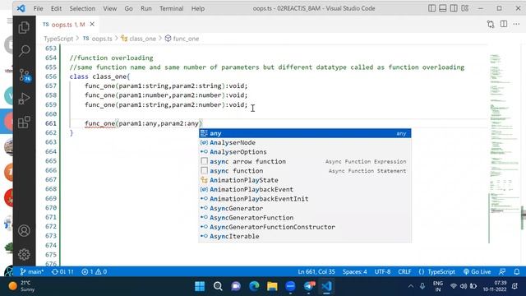Toggle Secondary Side Bar layout icon
This screenshot has height=296, width=526.
point(454,8)
